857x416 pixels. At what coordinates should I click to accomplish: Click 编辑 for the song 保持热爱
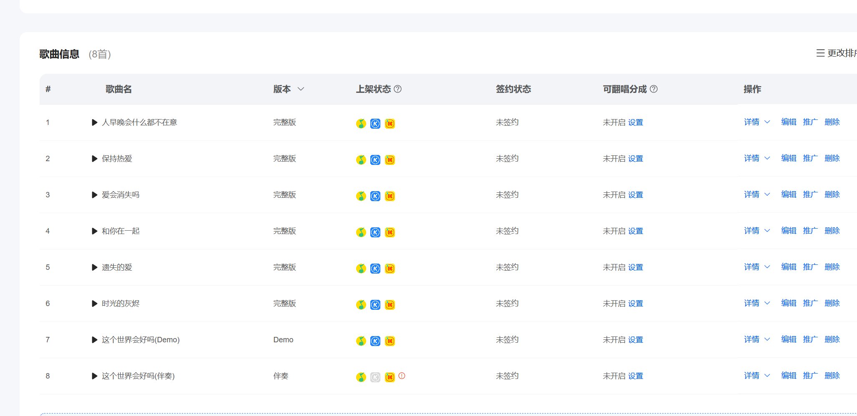coord(789,158)
